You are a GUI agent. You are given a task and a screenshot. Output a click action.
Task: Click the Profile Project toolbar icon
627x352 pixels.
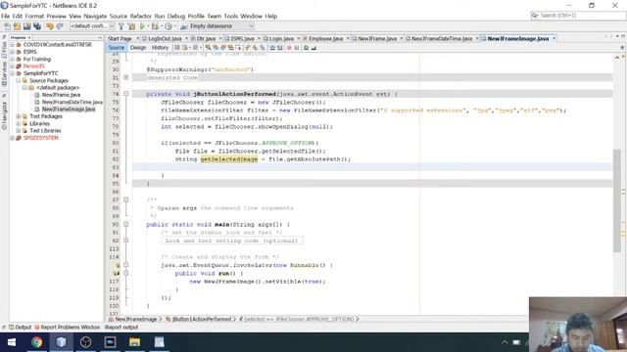(x=169, y=26)
